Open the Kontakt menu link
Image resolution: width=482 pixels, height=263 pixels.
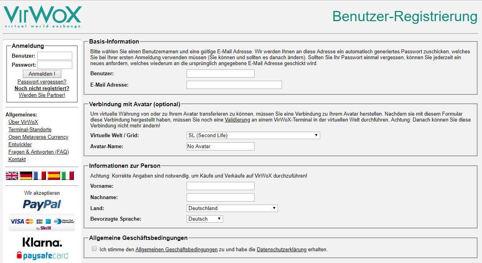(x=17, y=159)
